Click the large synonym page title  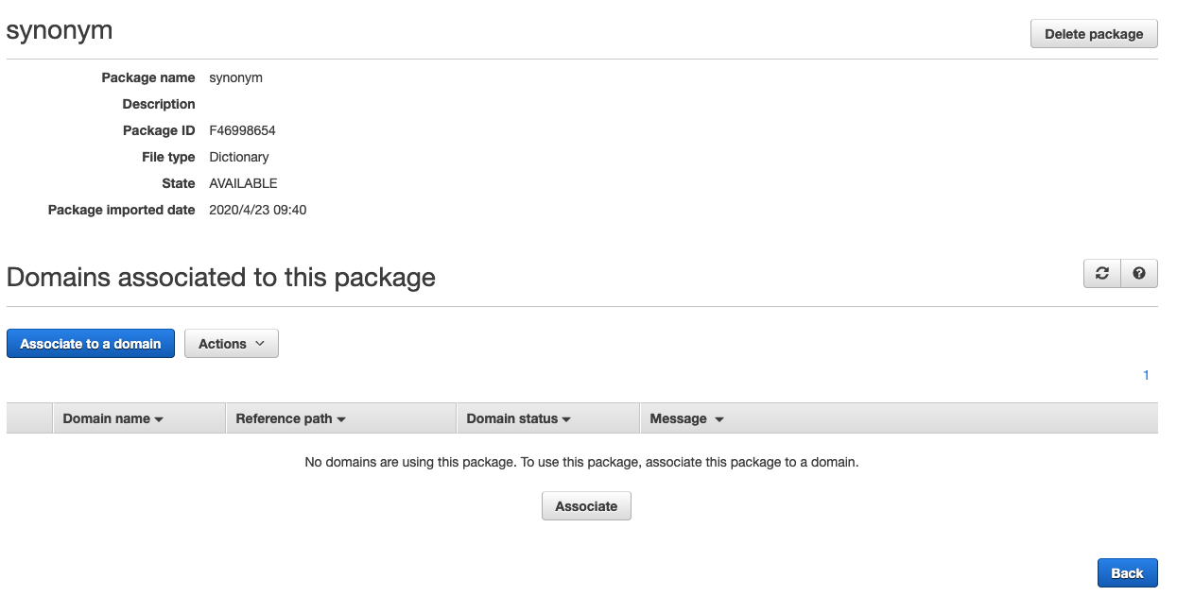point(60,30)
